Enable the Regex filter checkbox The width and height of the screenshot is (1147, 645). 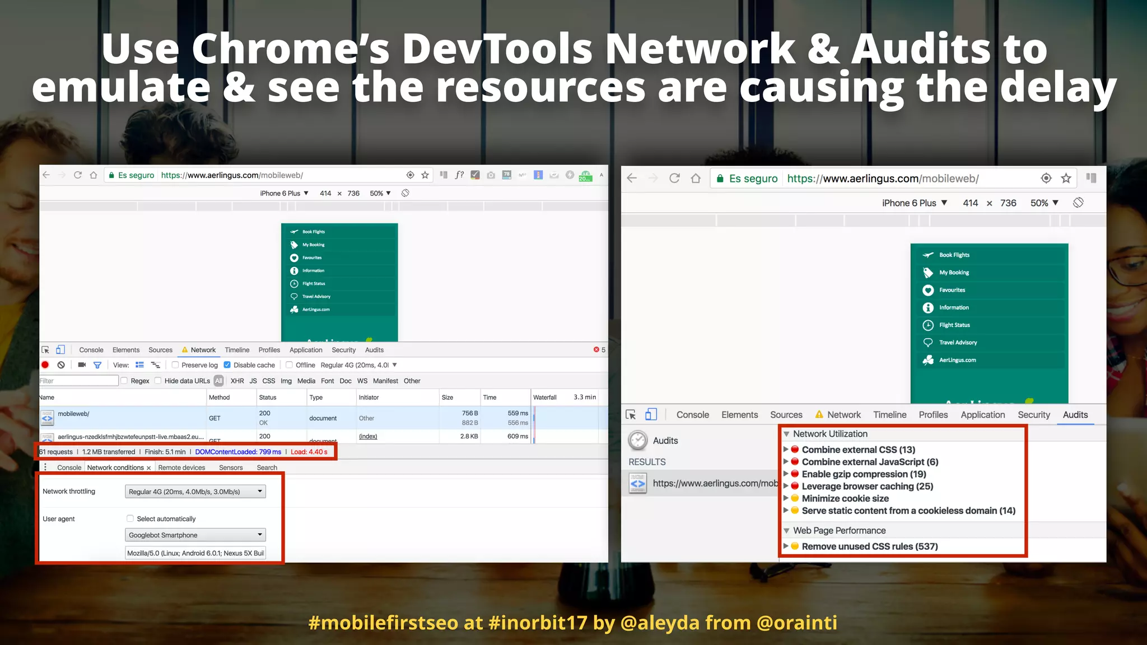124,381
